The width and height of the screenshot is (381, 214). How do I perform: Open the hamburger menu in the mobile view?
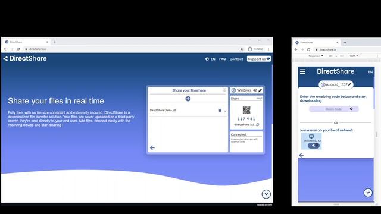click(302, 71)
